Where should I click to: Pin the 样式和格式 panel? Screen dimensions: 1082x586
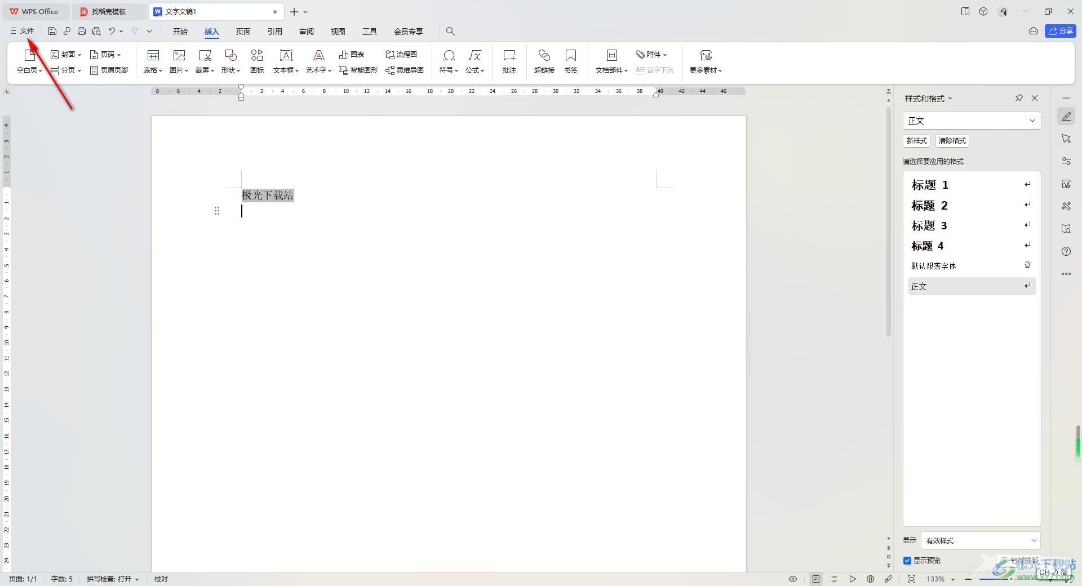1019,98
